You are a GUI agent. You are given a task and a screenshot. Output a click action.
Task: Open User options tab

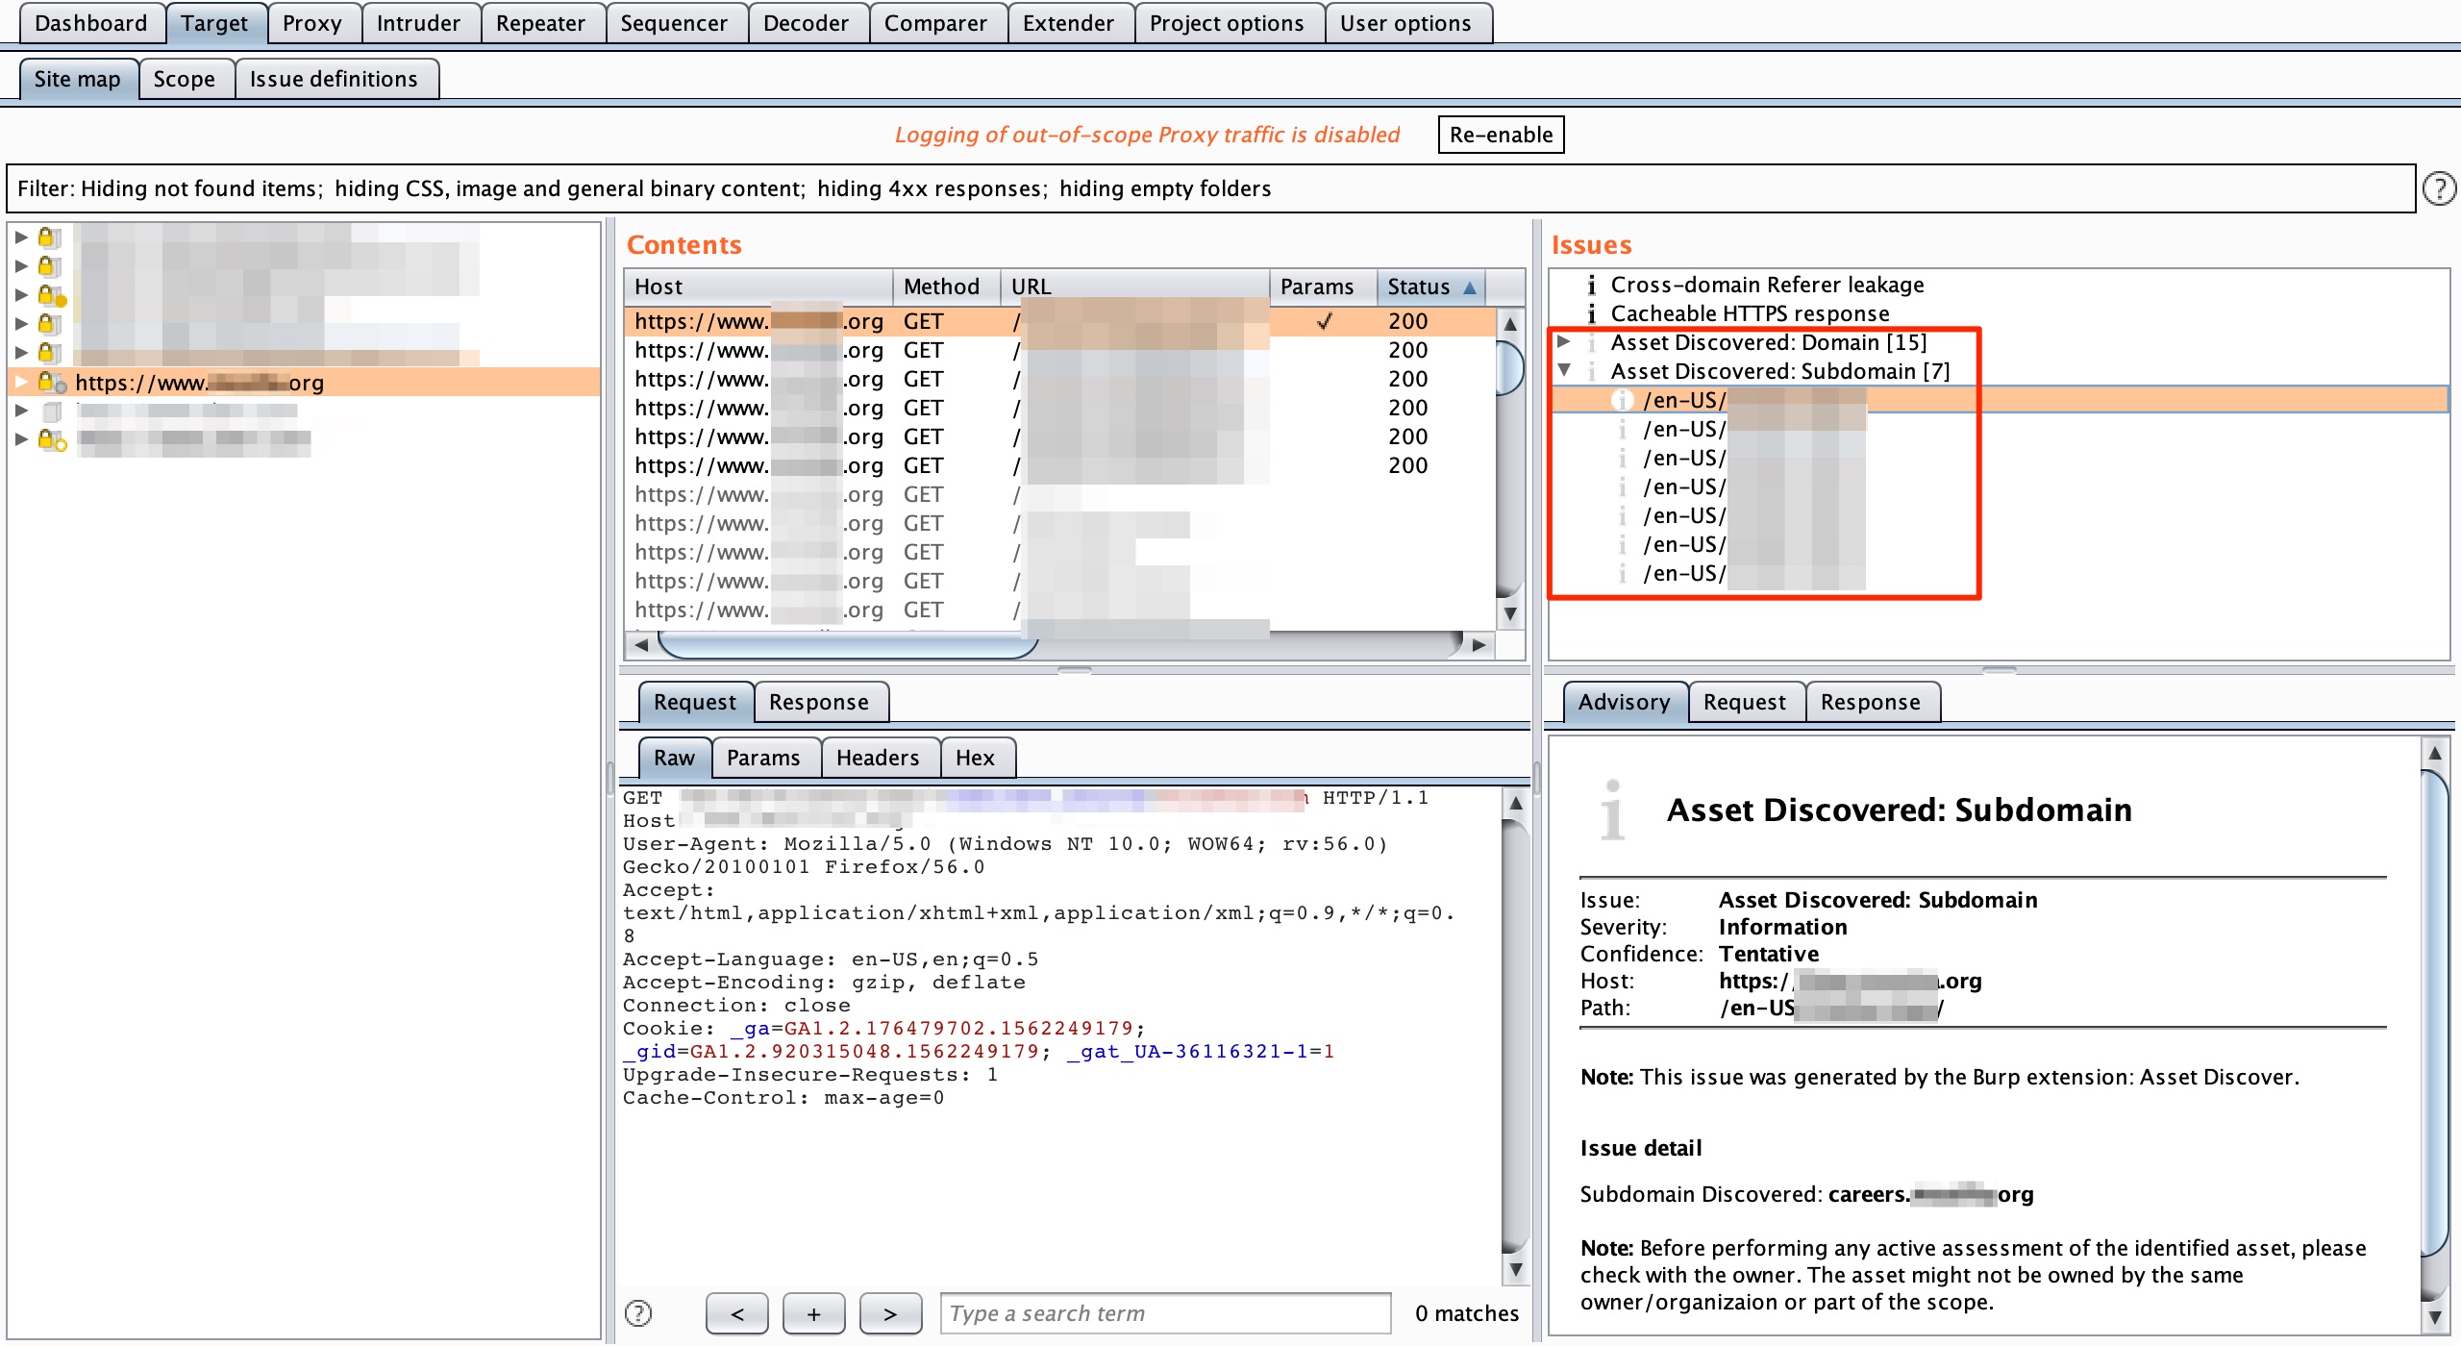tap(1405, 23)
